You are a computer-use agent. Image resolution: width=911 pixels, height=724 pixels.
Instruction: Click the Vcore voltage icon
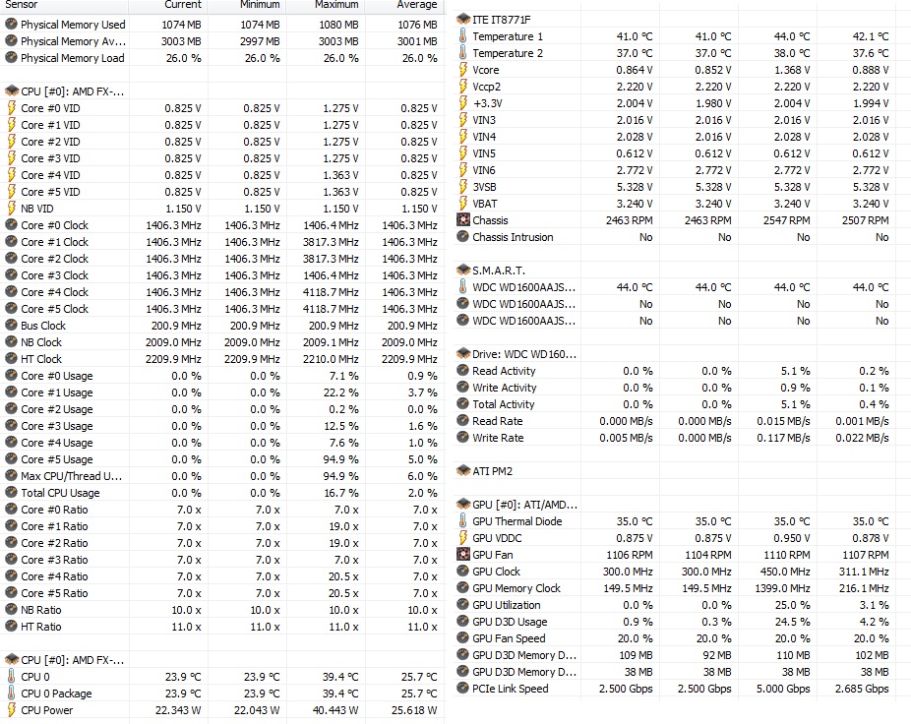pos(463,70)
